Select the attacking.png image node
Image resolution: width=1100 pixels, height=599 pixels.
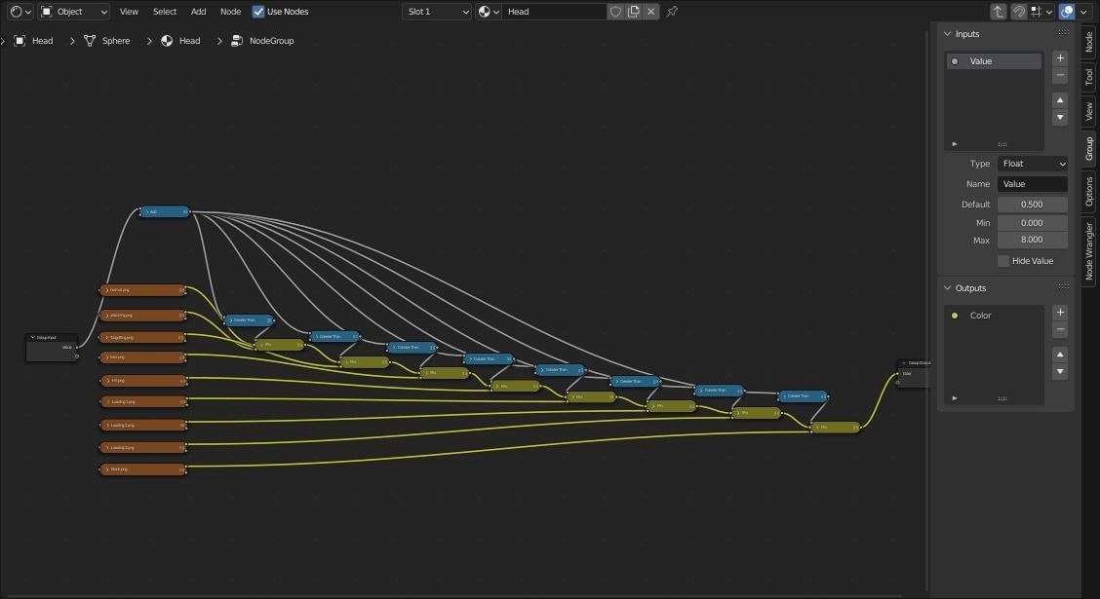(x=143, y=316)
